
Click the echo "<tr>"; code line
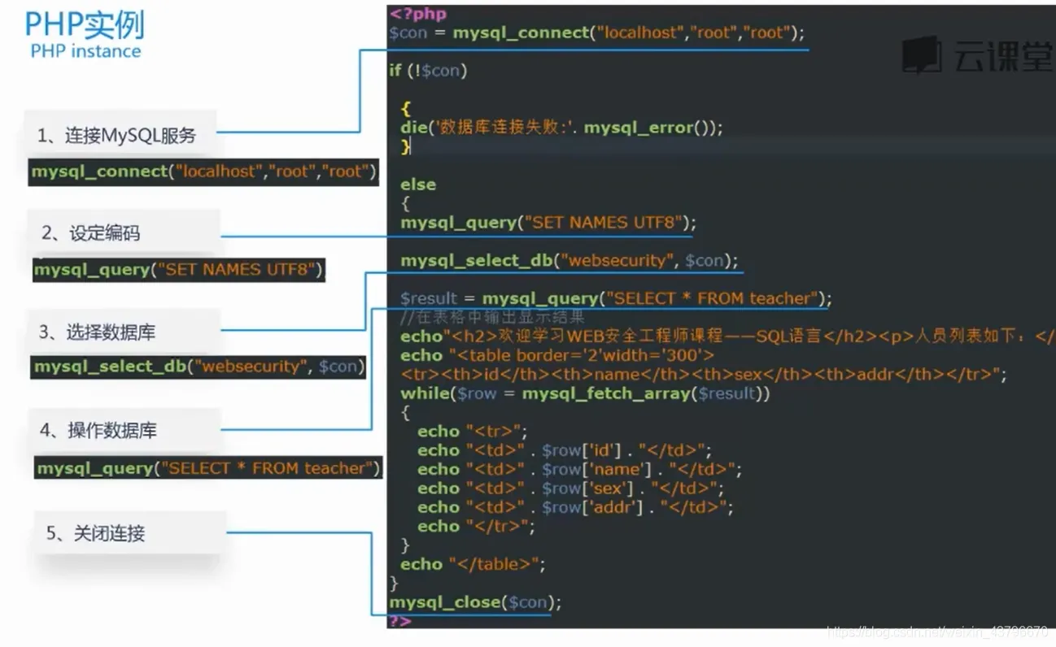click(473, 431)
